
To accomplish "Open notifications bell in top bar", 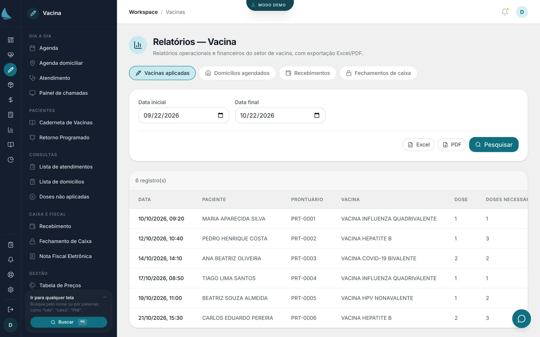I will [505, 12].
